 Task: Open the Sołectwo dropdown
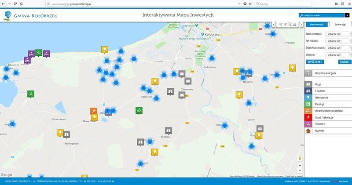(x=338, y=55)
